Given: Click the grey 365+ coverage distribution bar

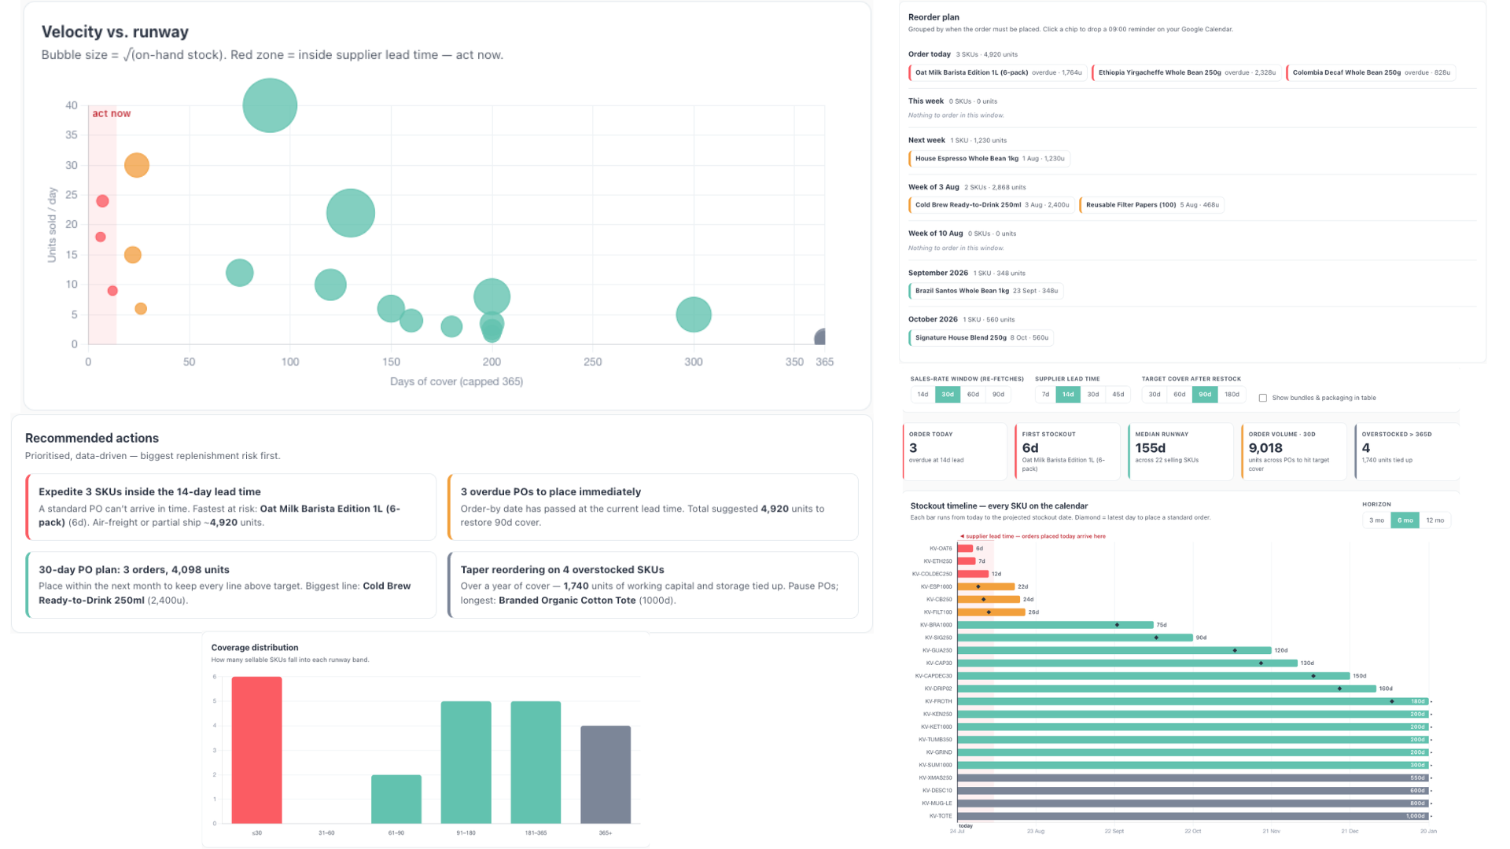Looking at the screenshot, I should click(606, 775).
